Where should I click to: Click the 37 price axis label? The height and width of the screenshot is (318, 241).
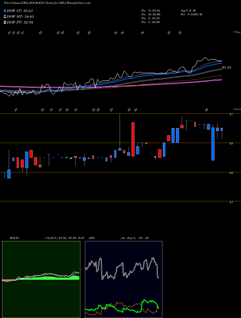coord(231,115)
